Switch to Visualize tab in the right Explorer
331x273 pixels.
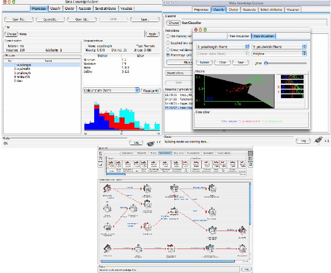coord(293,9)
